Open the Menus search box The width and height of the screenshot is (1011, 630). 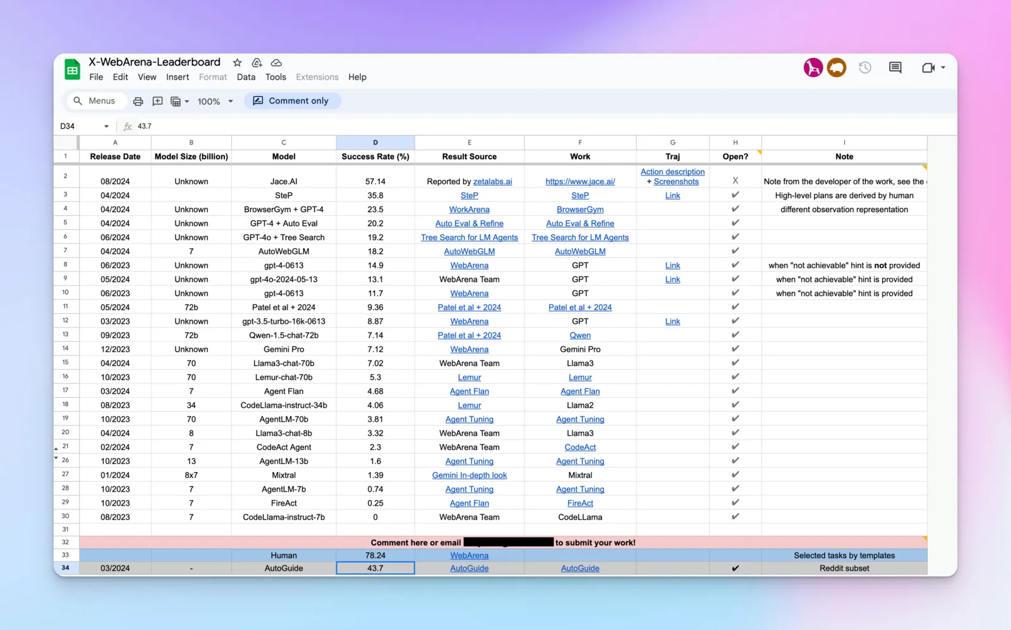click(x=95, y=101)
